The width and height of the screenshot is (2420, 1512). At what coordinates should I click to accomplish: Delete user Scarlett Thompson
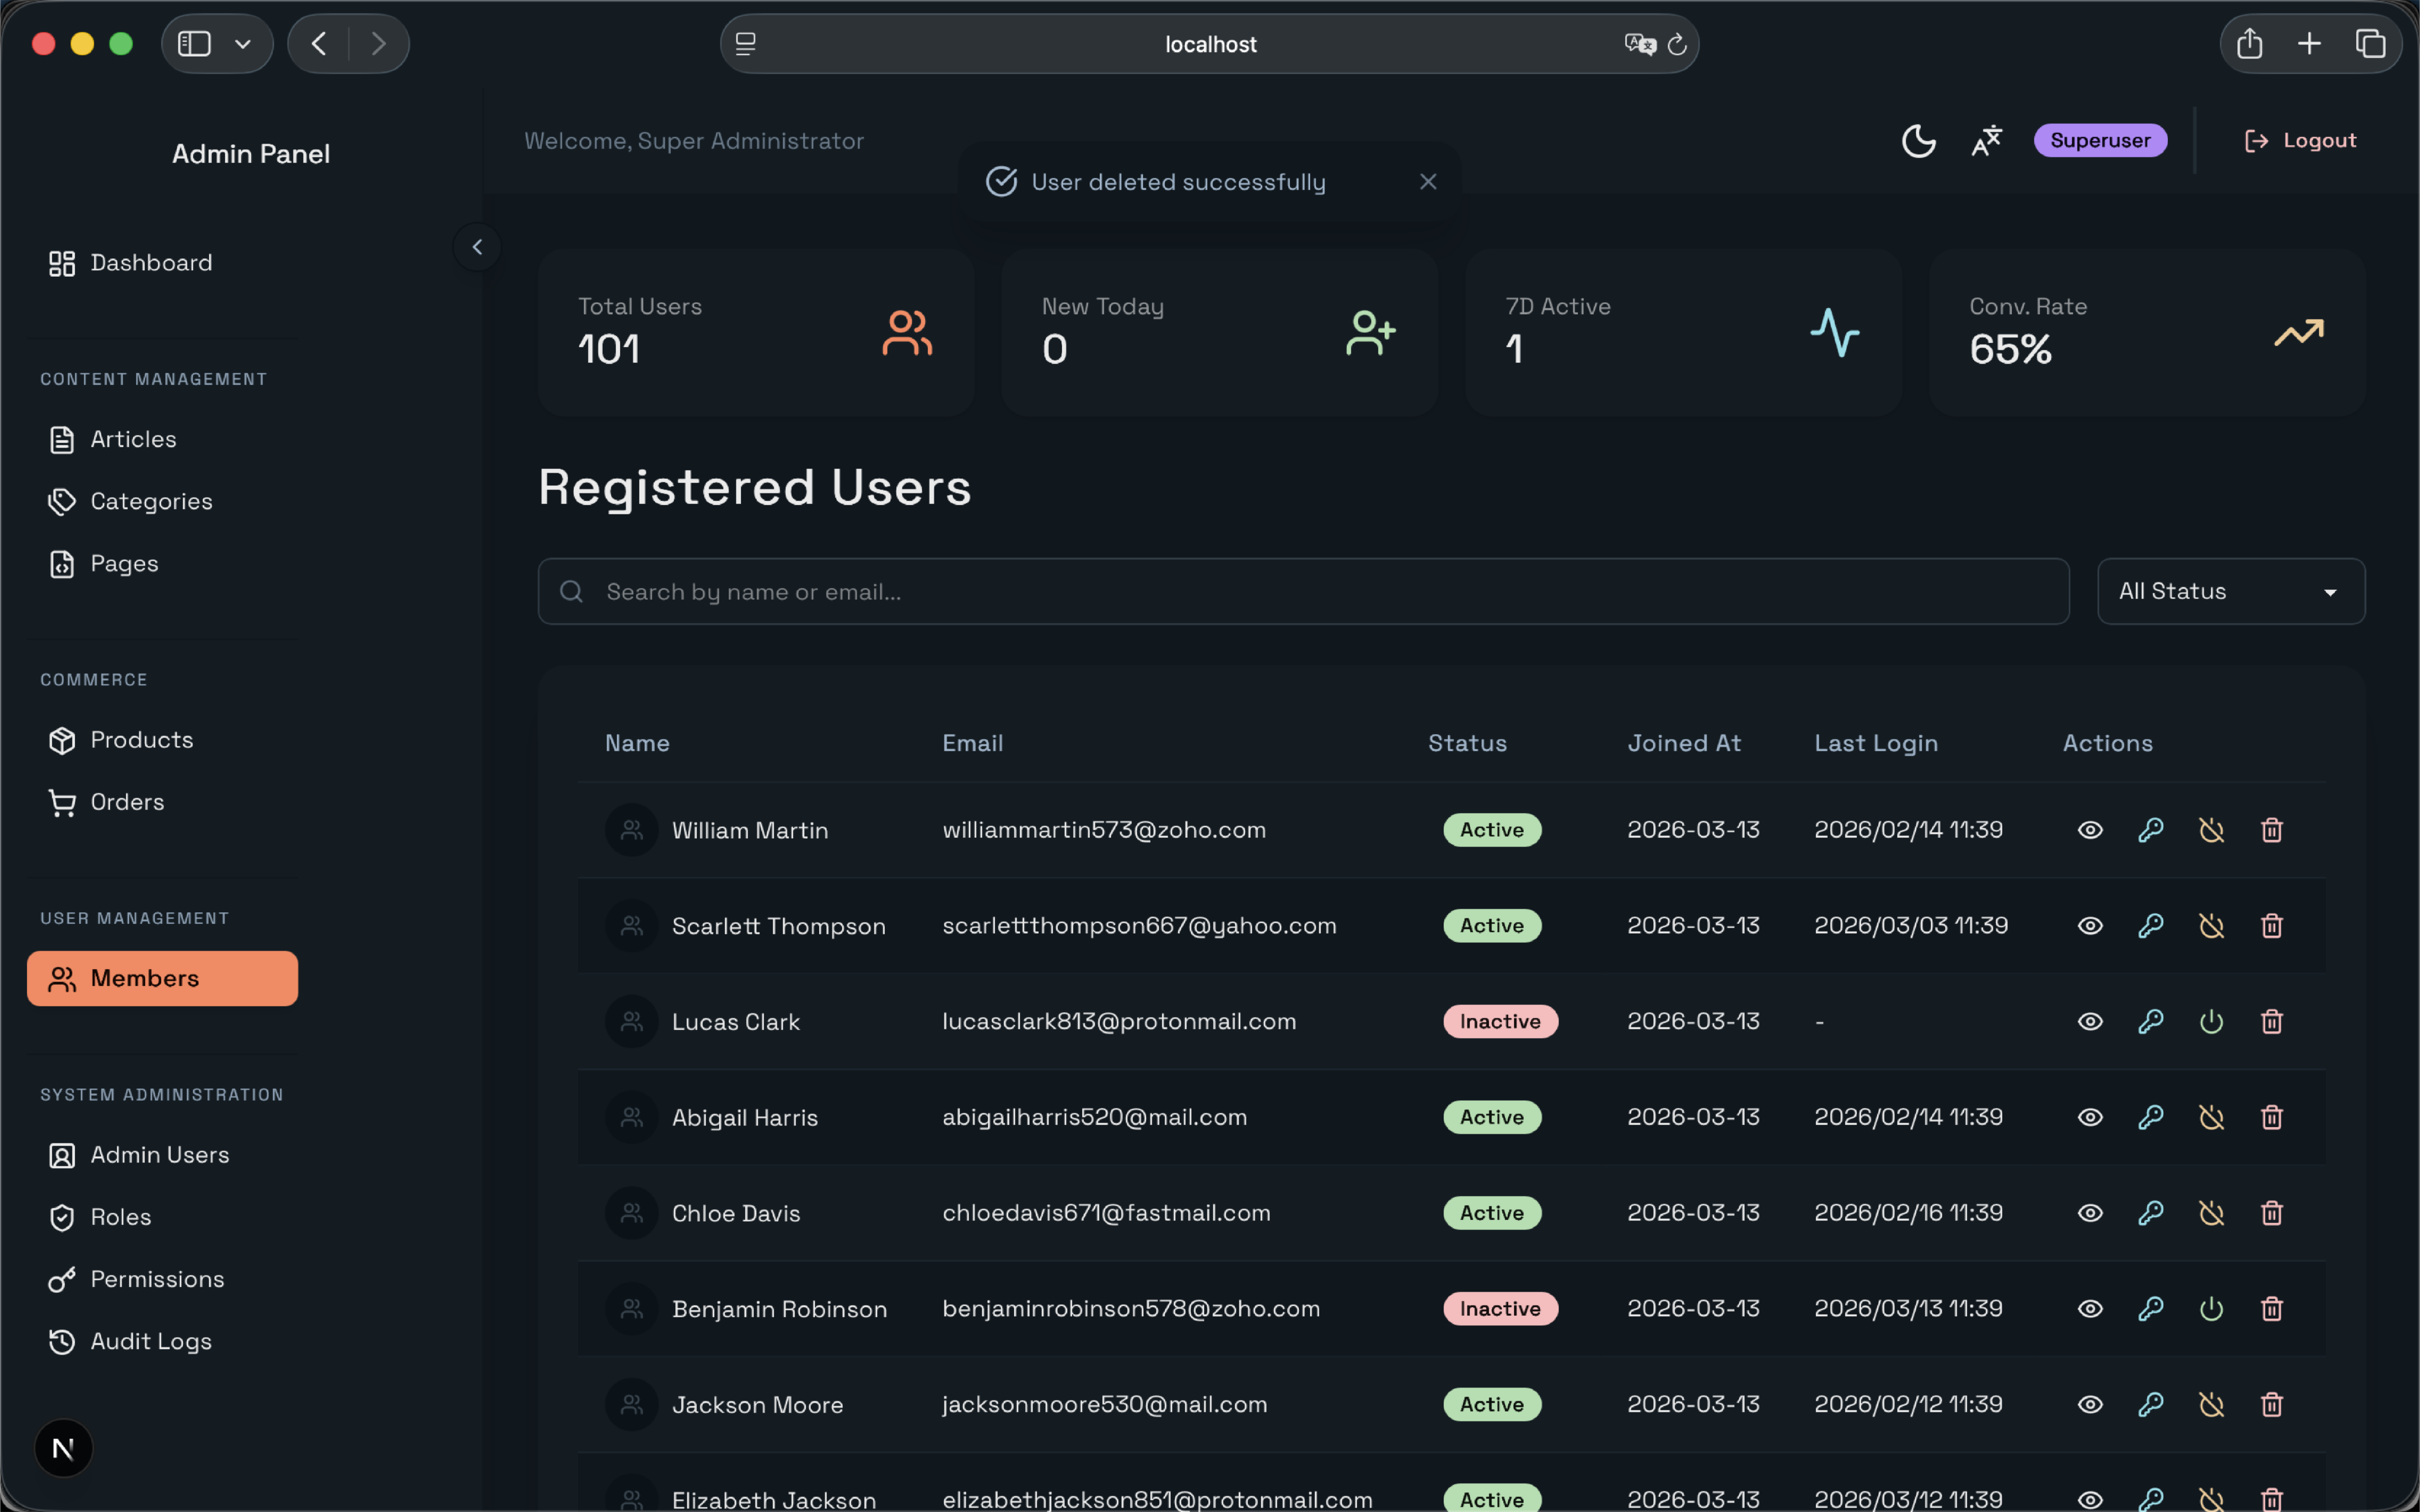pyautogui.click(x=2272, y=926)
